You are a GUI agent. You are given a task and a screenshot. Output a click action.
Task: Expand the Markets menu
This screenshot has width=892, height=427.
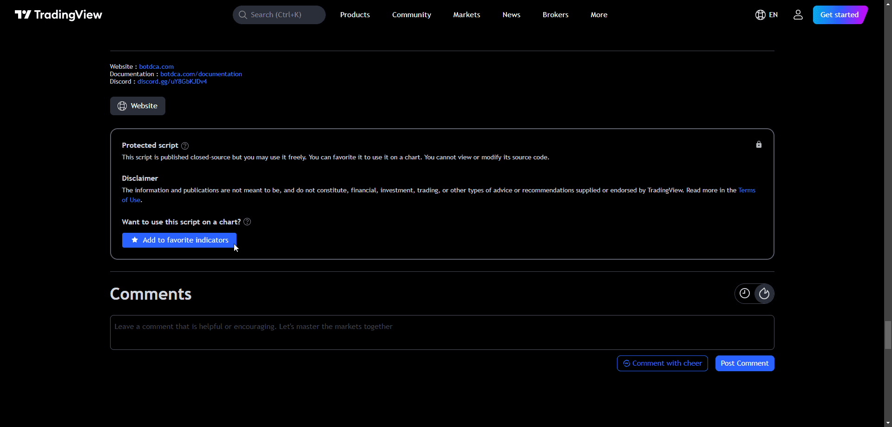pos(466,15)
